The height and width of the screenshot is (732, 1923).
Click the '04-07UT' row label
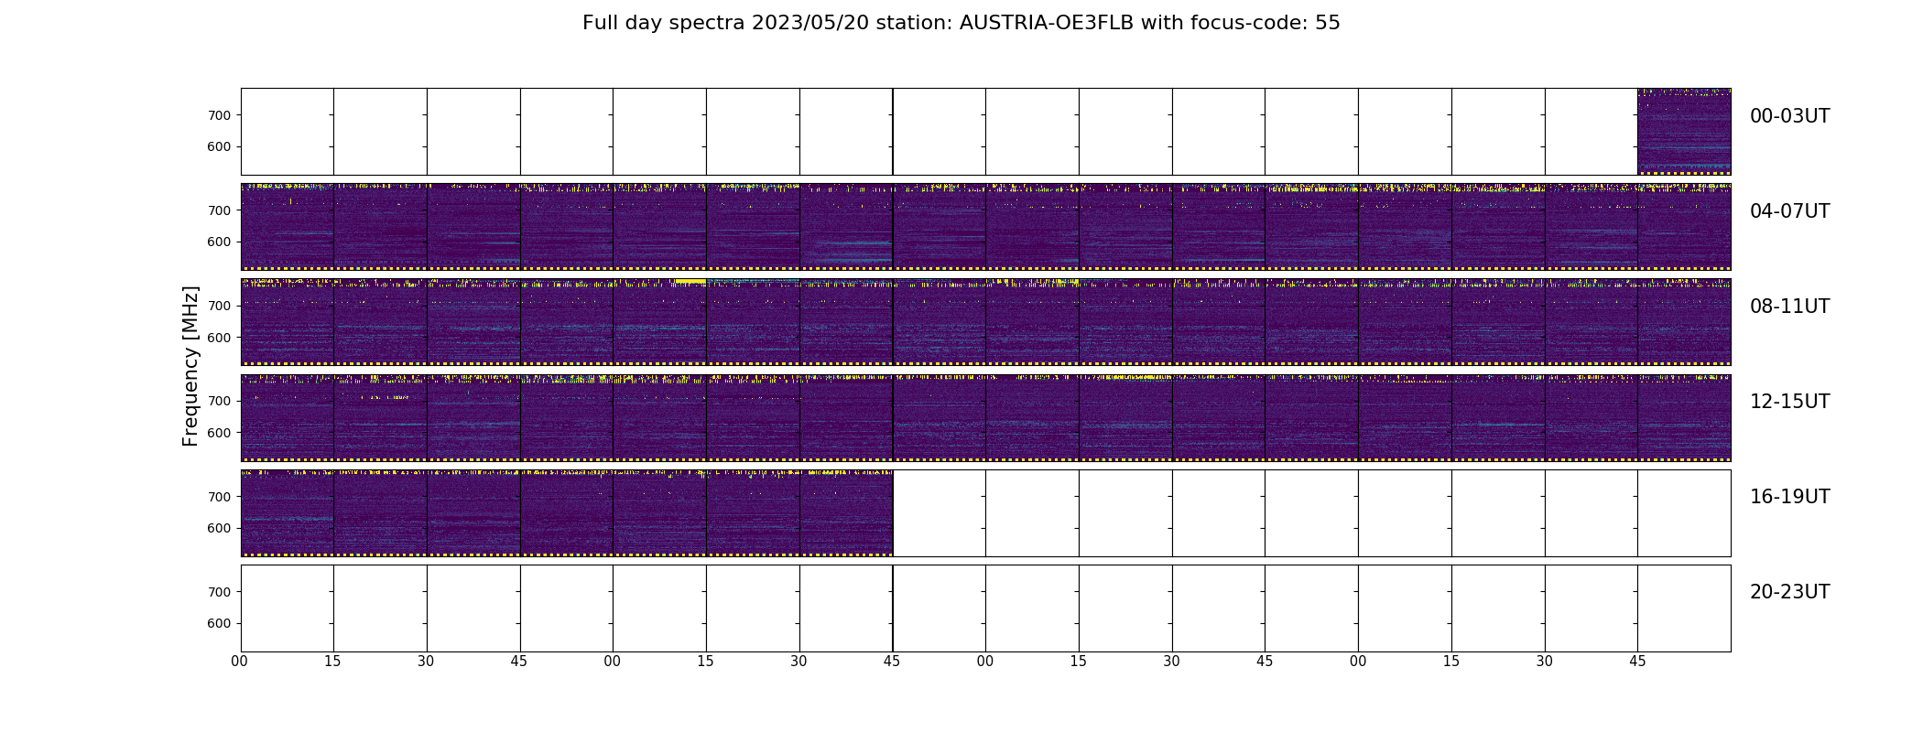(1789, 211)
